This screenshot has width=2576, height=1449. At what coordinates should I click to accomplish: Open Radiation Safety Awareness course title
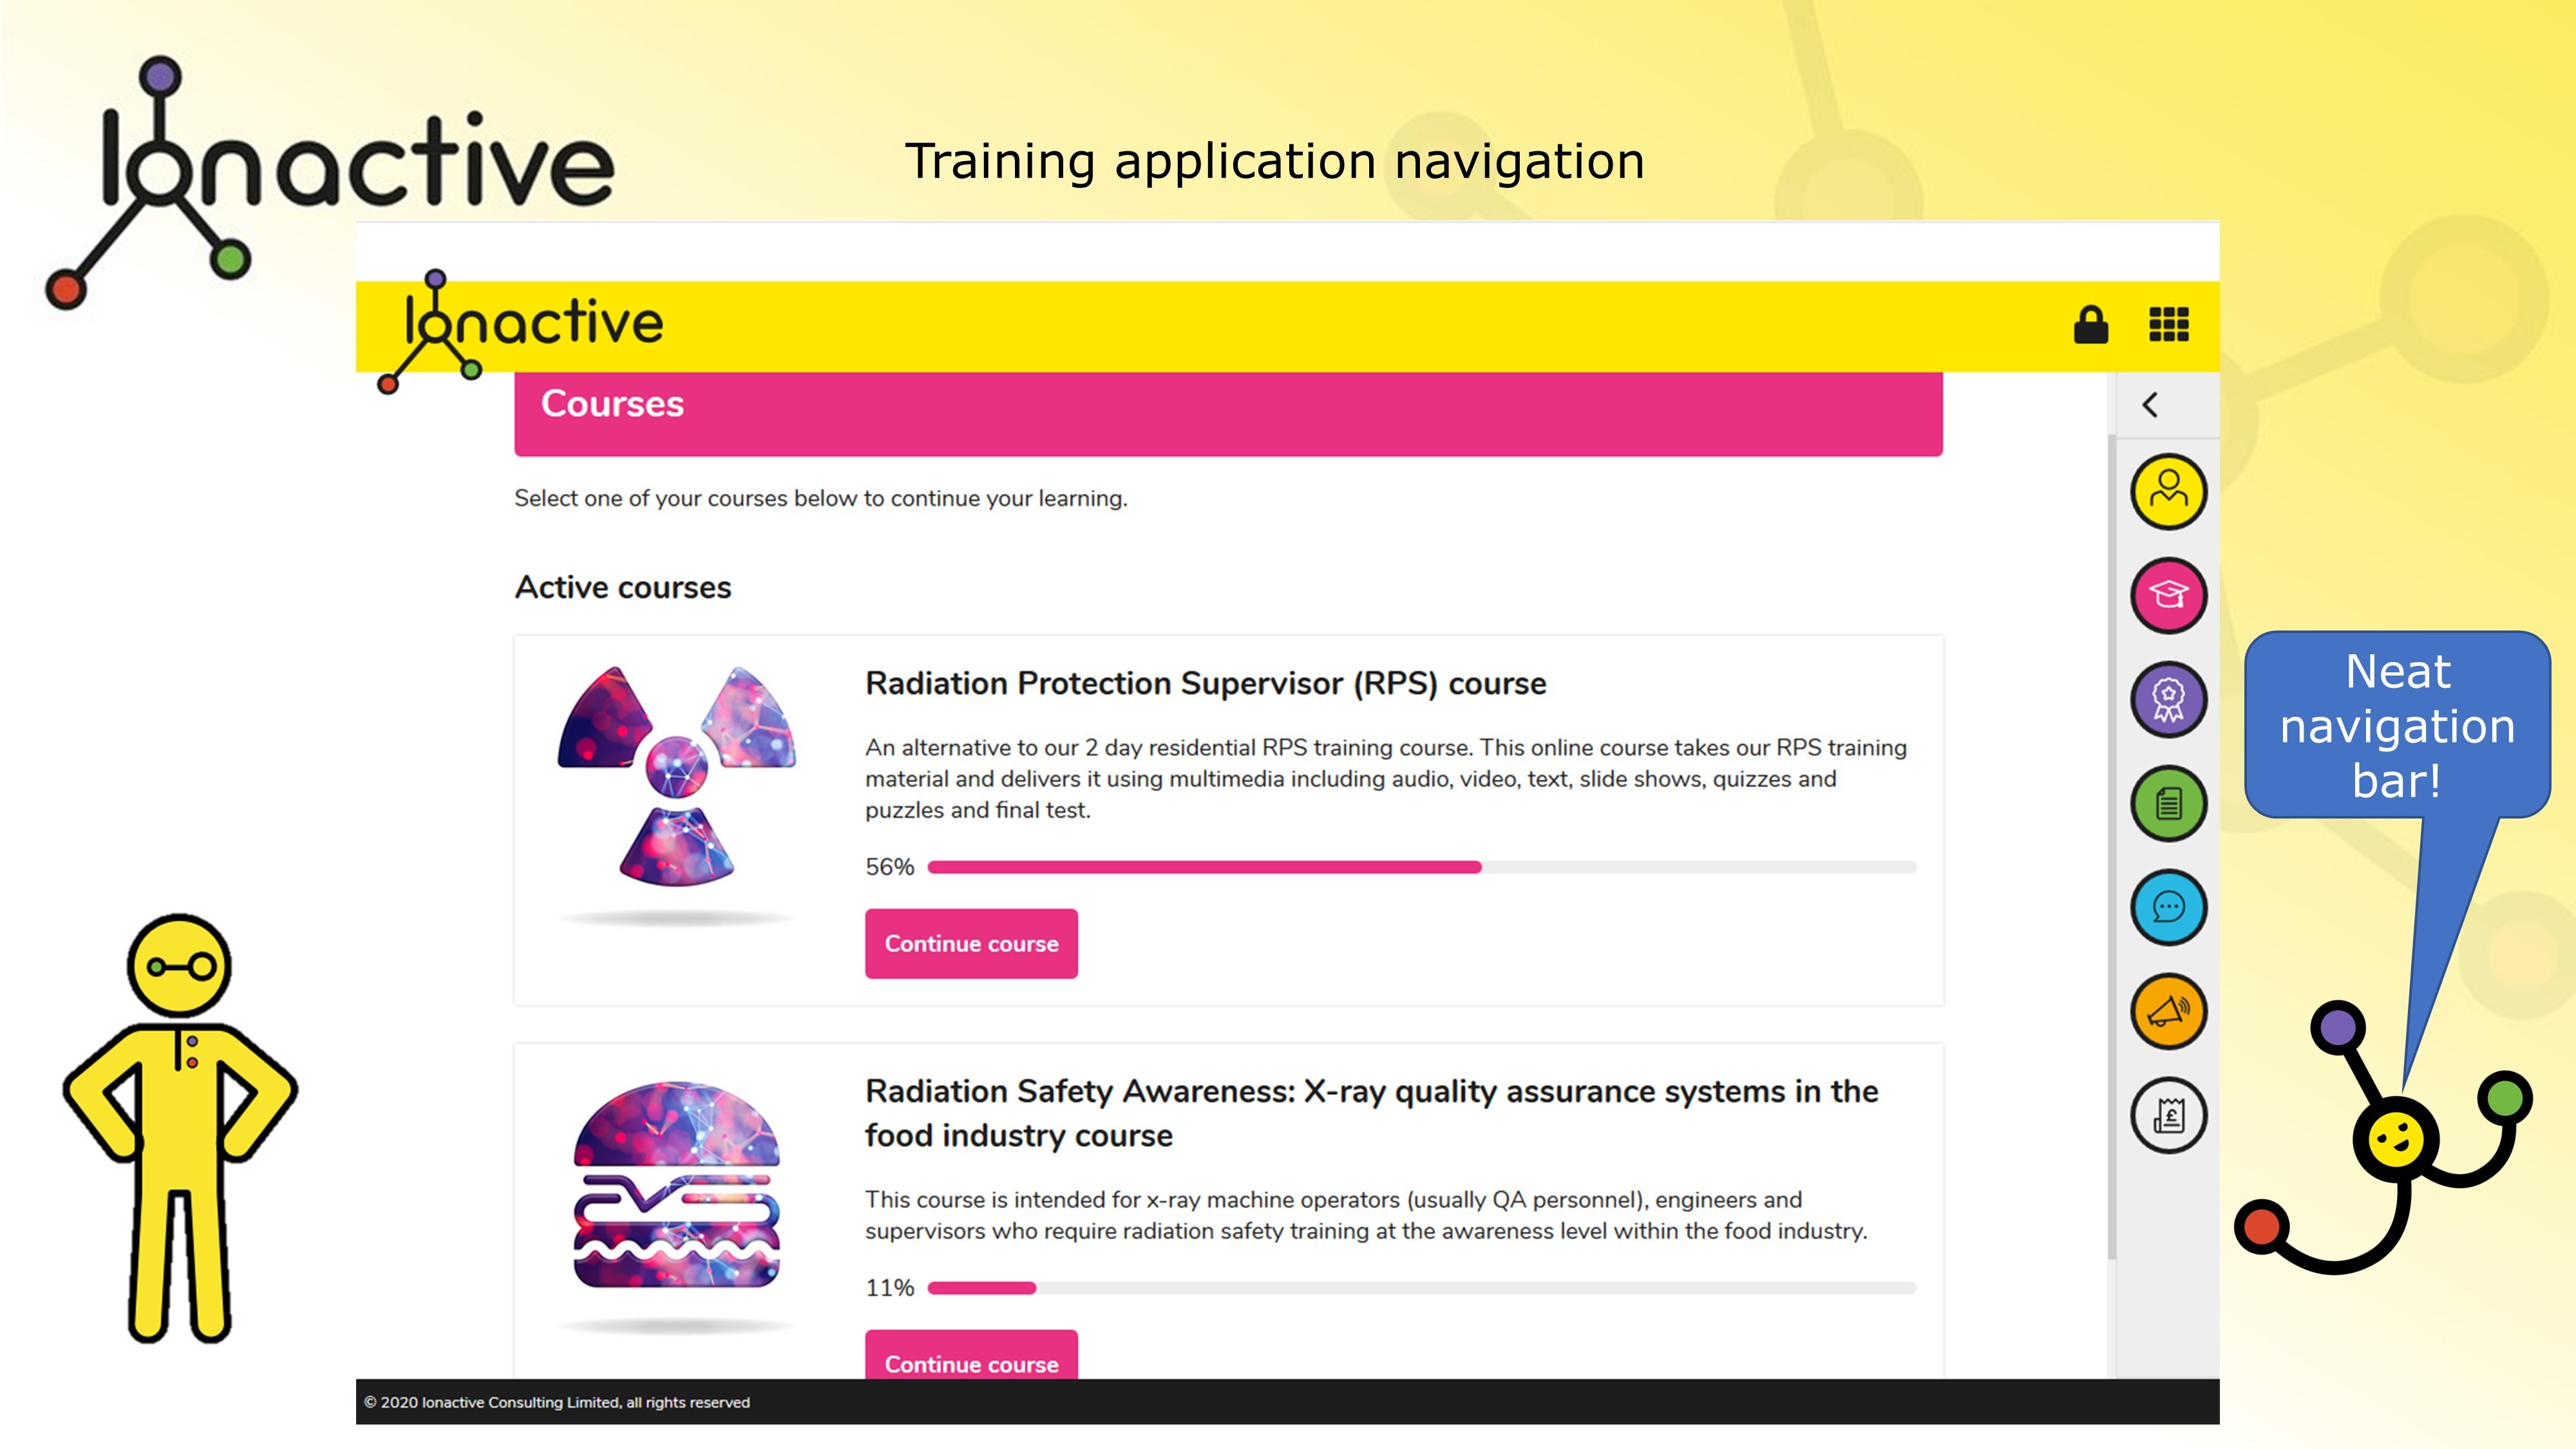tap(1371, 1113)
